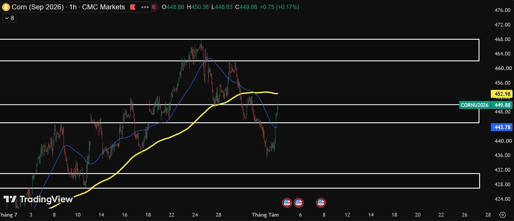Viewport: 514px width, 221px height.
Task: Click the 464.00 price axis label
Action: pos(502,54)
